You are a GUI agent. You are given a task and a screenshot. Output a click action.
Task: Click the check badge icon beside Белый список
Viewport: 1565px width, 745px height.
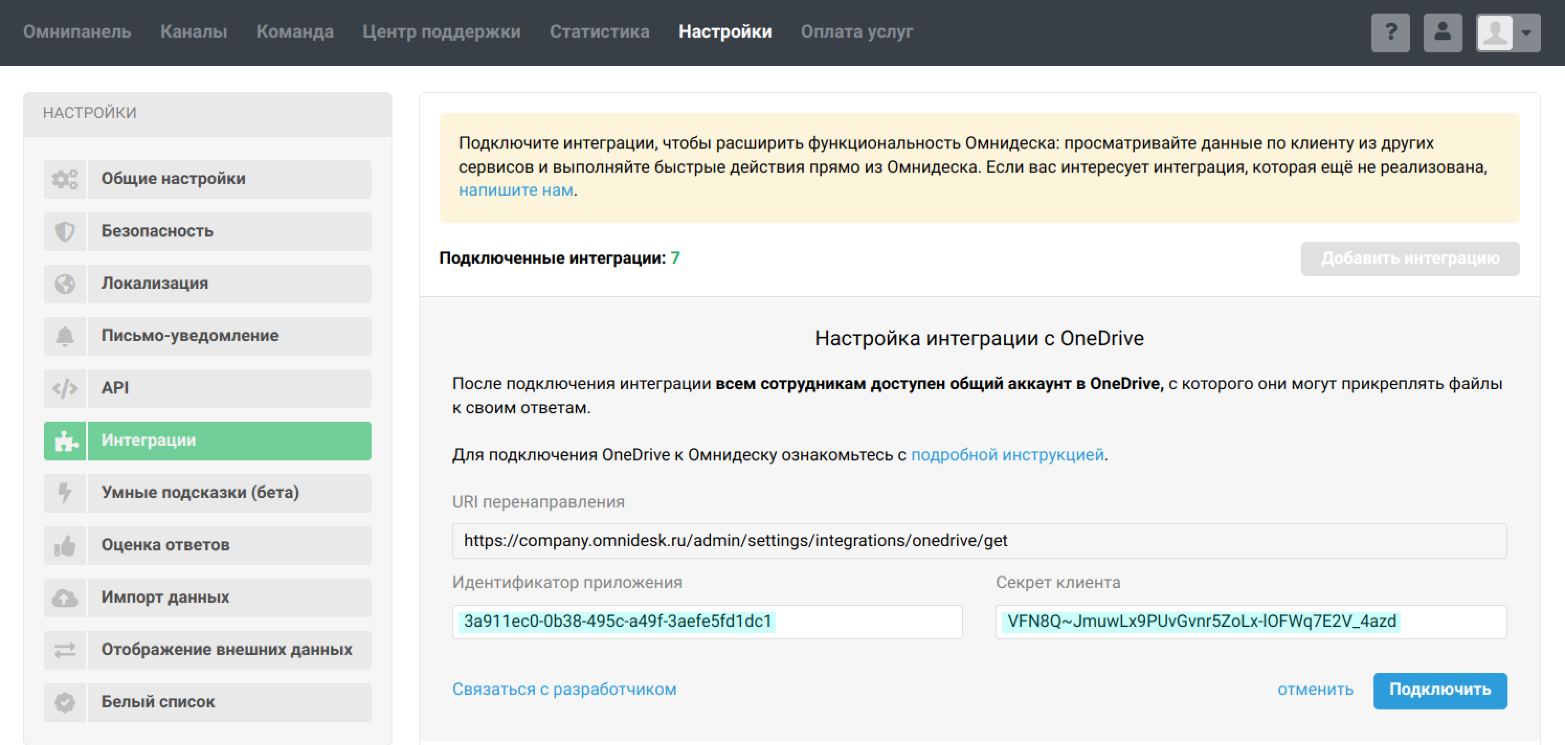pyautogui.click(x=65, y=703)
